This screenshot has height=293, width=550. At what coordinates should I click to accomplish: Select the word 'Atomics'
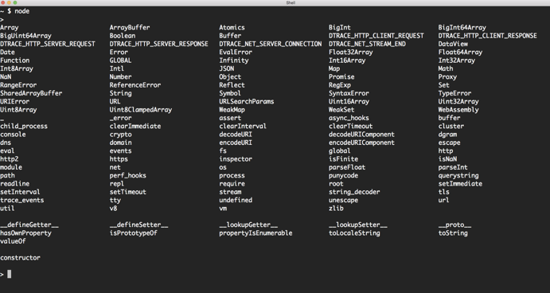[232, 27]
